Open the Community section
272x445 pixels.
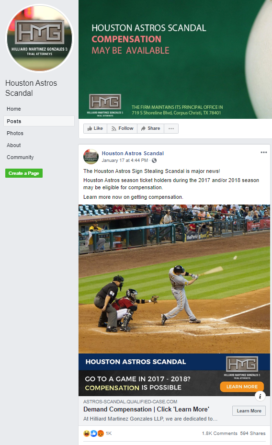[20, 157]
